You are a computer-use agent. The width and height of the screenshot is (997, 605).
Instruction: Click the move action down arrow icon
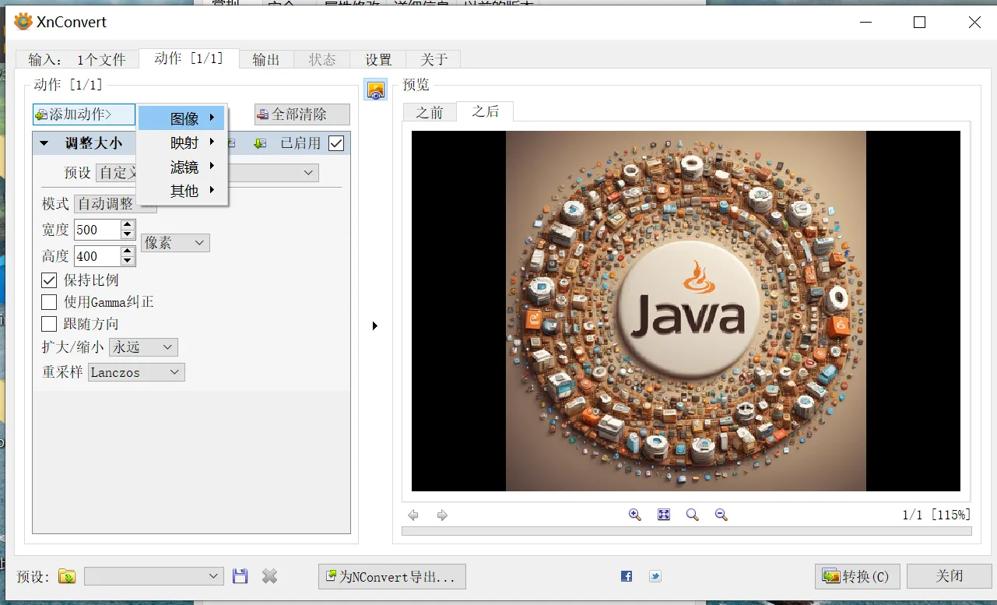[260, 143]
